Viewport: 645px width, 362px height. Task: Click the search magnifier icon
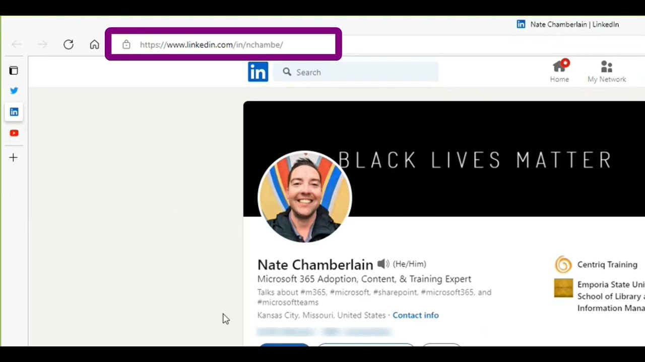pyautogui.click(x=287, y=72)
